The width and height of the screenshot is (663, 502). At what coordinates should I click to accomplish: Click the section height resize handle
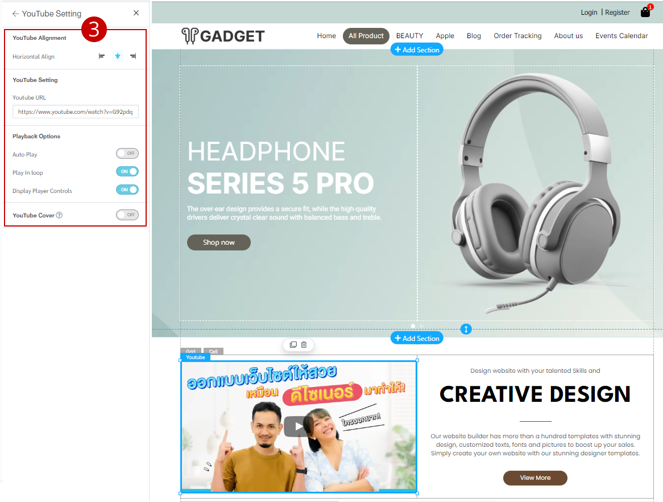[x=466, y=329]
